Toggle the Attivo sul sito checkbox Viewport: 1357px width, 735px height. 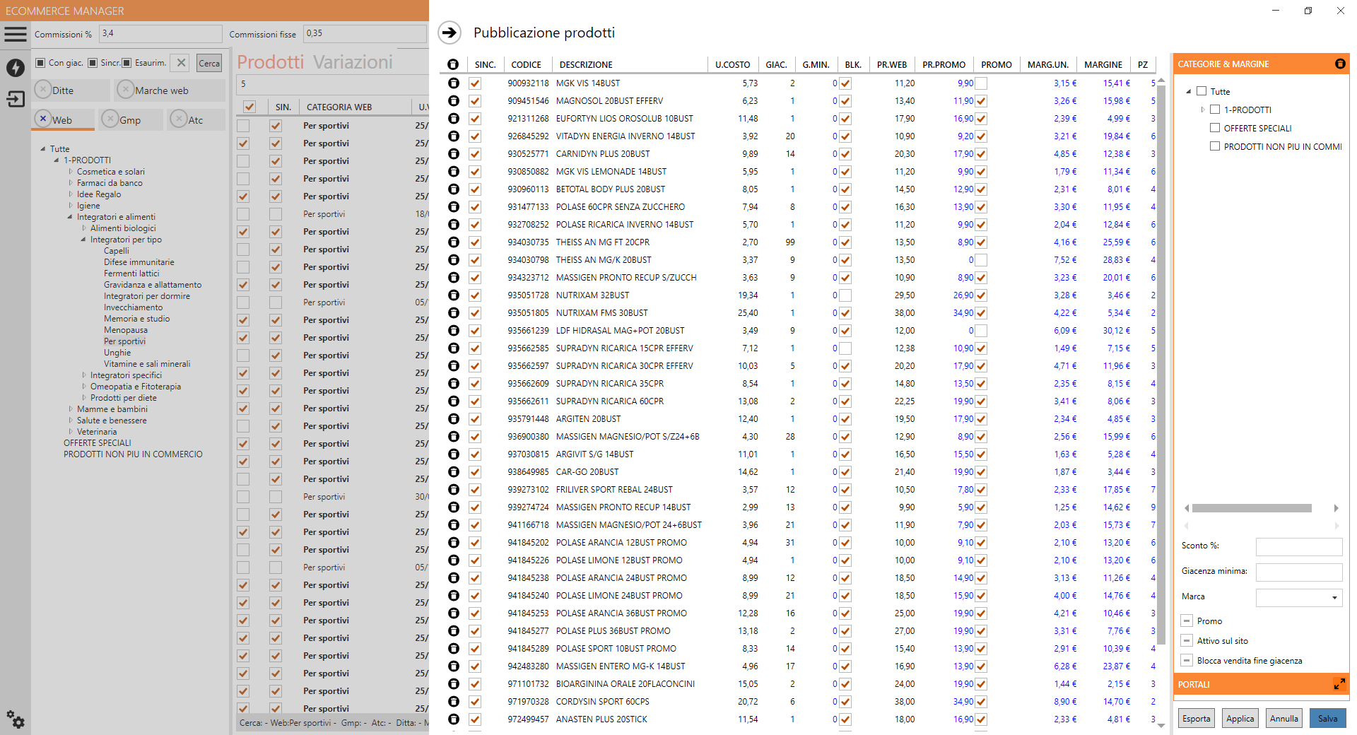(x=1187, y=641)
